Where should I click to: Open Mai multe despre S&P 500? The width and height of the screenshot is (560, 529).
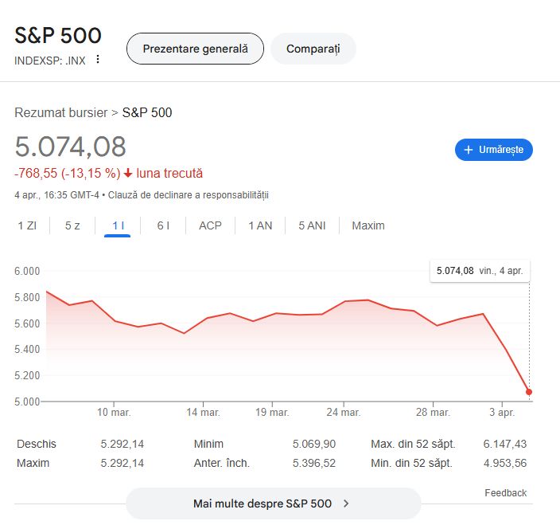click(x=274, y=504)
